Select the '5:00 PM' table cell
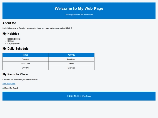The width and height of the screenshot is (158, 118). 25,68
